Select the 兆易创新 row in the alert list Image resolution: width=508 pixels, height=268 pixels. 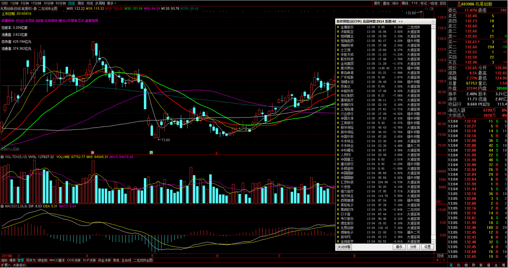tap(383, 228)
